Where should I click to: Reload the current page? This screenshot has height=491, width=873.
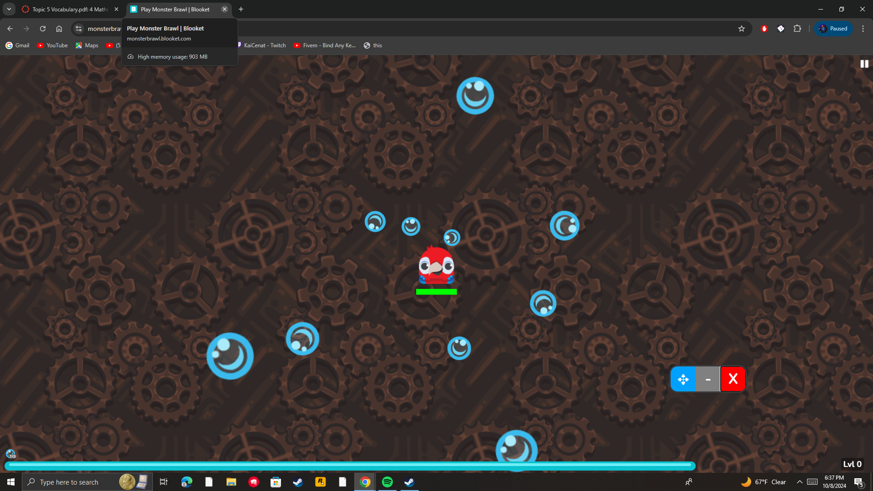point(43,29)
